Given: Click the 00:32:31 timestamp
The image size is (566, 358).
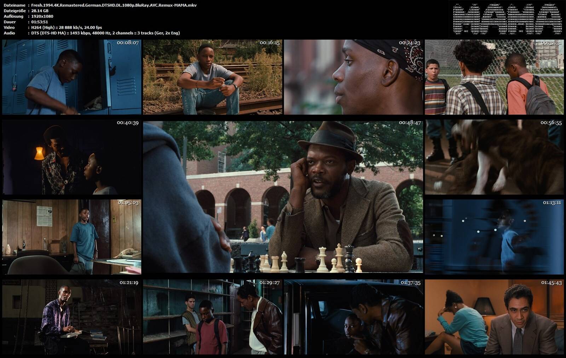Looking at the screenshot, I should tap(551, 43).
